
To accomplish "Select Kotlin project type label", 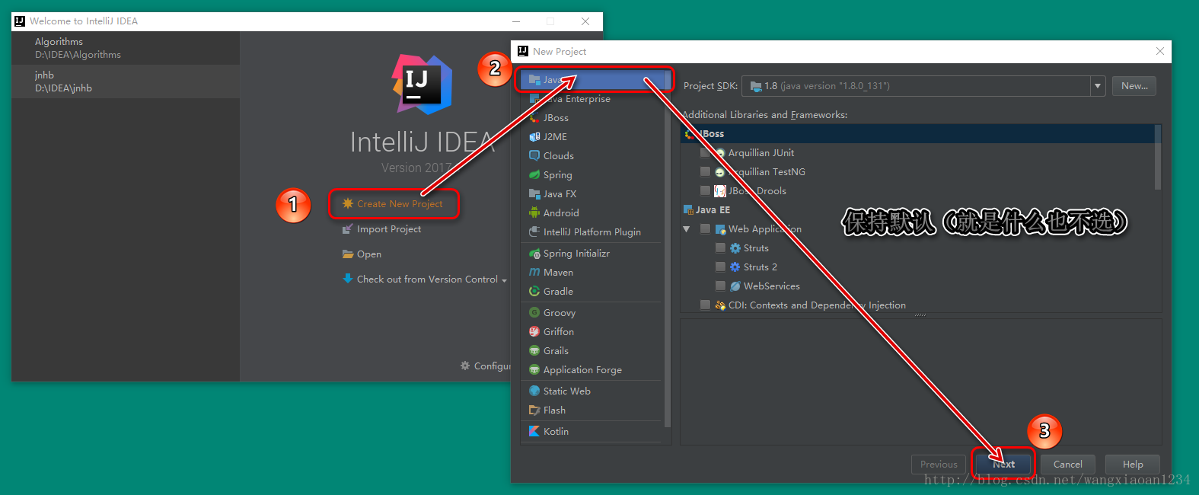I will (x=556, y=432).
